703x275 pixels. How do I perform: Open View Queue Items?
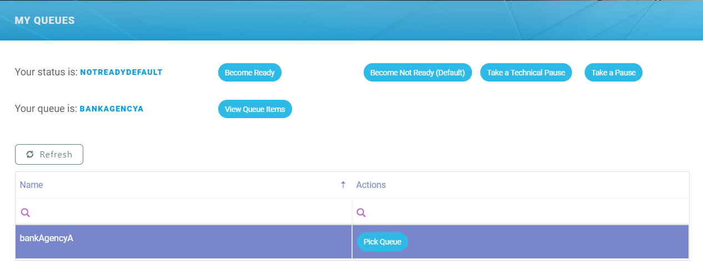pyautogui.click(x=255, y=109)
